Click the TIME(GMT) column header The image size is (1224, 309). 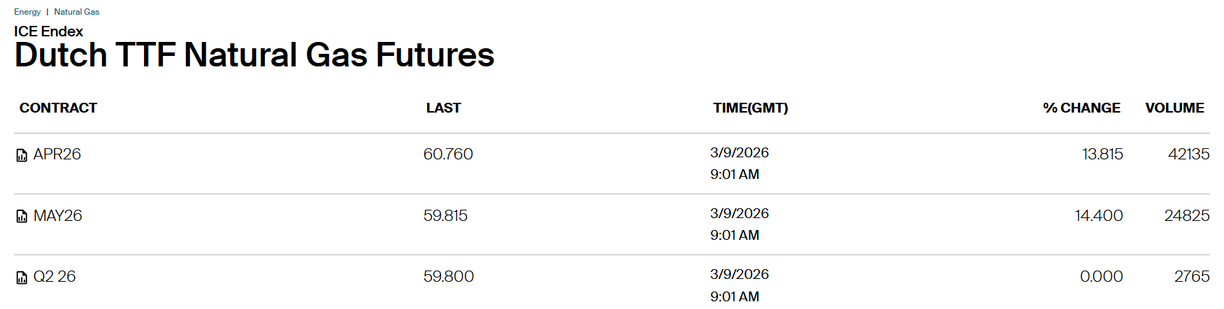point(750,108)
